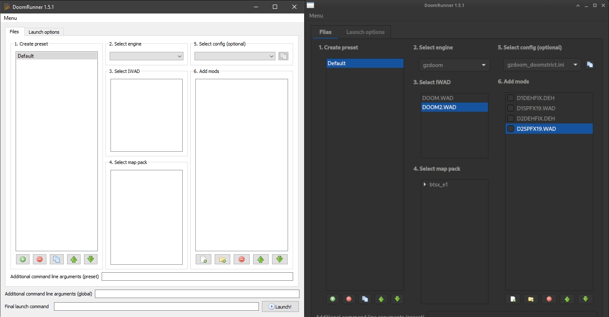Move the selected mod up with the green arrow
609x317 pixels.
click(x=567, y=299)
